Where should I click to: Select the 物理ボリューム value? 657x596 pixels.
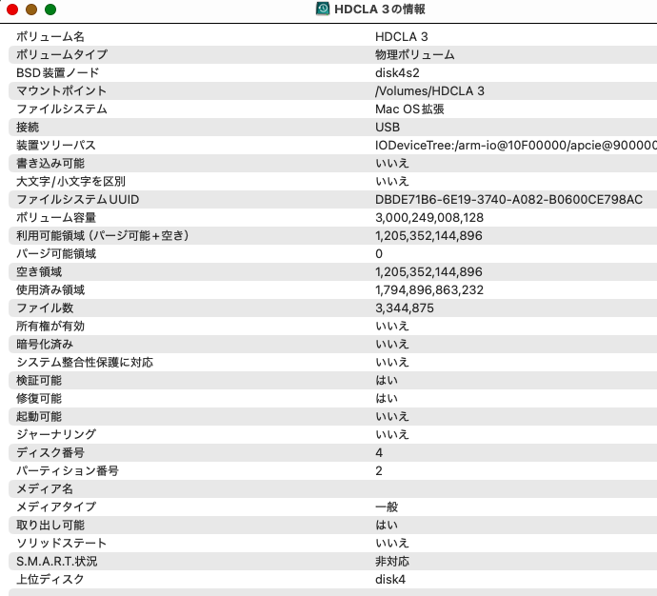(415, 55)
